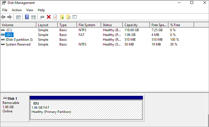Click the Disk 1 removable drive icon
Image resolution: width=209 pixels, height=127 pixels.
5,98
